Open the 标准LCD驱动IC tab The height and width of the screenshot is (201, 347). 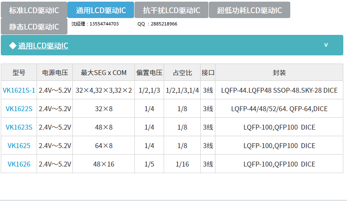pyautogui.click(x=34, y=10)
